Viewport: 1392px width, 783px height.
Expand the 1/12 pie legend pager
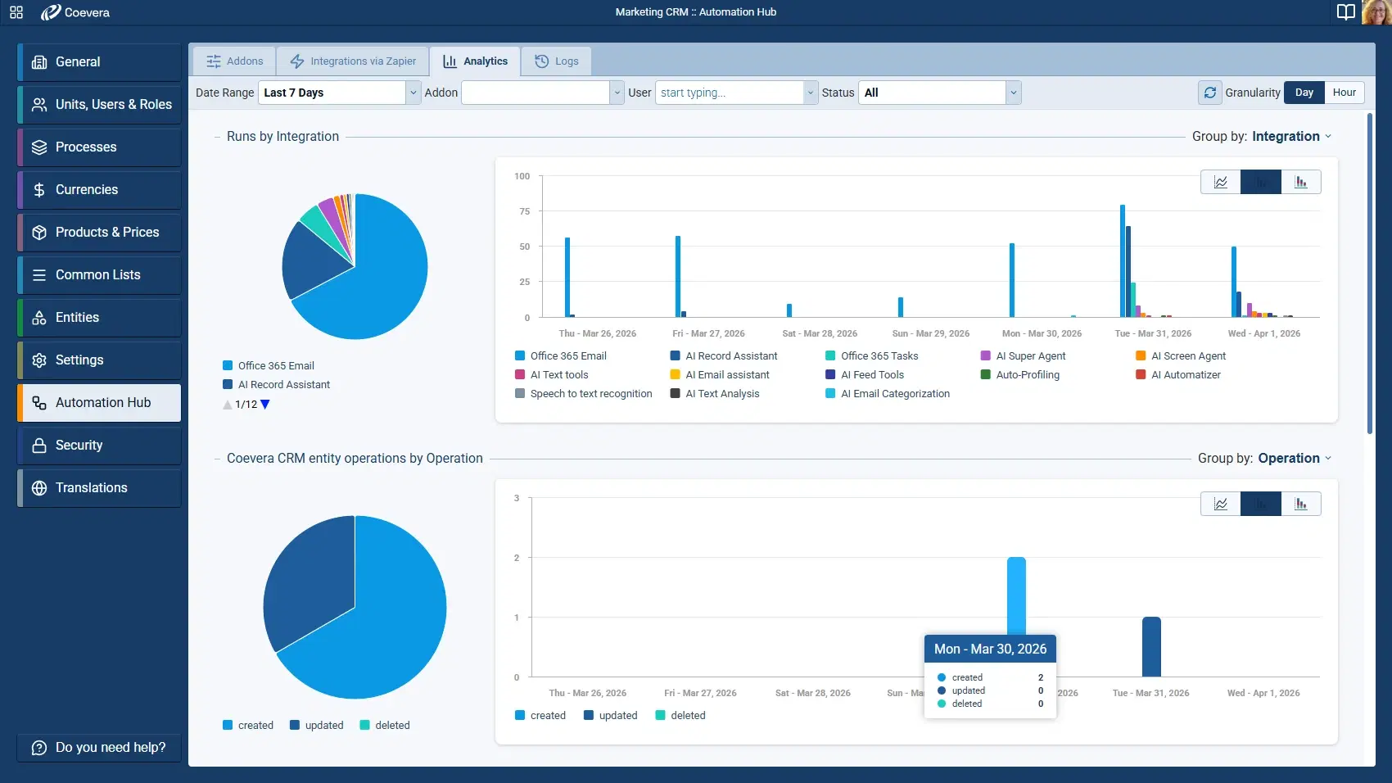pyautogui.click(x=246, y=404)
